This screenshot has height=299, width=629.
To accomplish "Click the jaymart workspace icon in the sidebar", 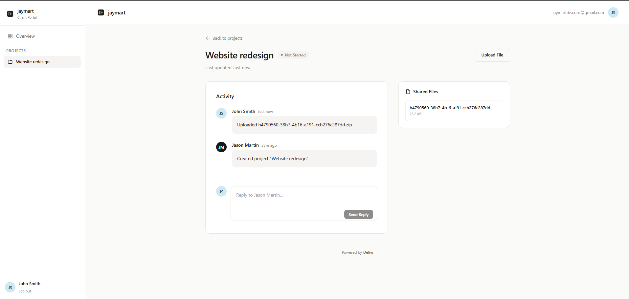I will click(x=10, y=14).
